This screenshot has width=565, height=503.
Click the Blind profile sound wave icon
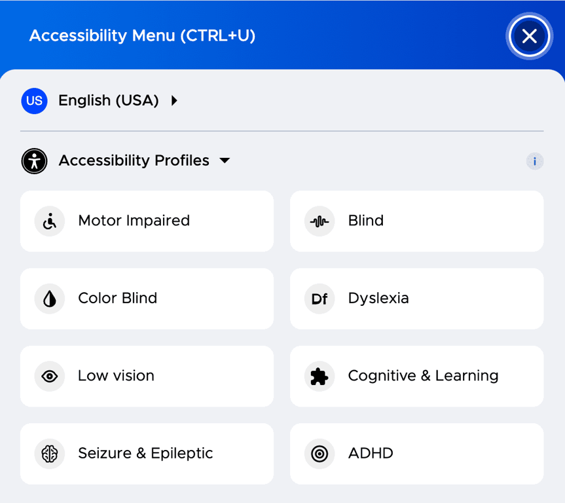[319, 221]
